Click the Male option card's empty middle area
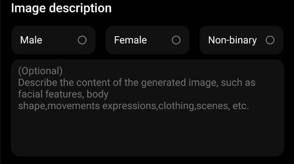 (x=60, y=40)
